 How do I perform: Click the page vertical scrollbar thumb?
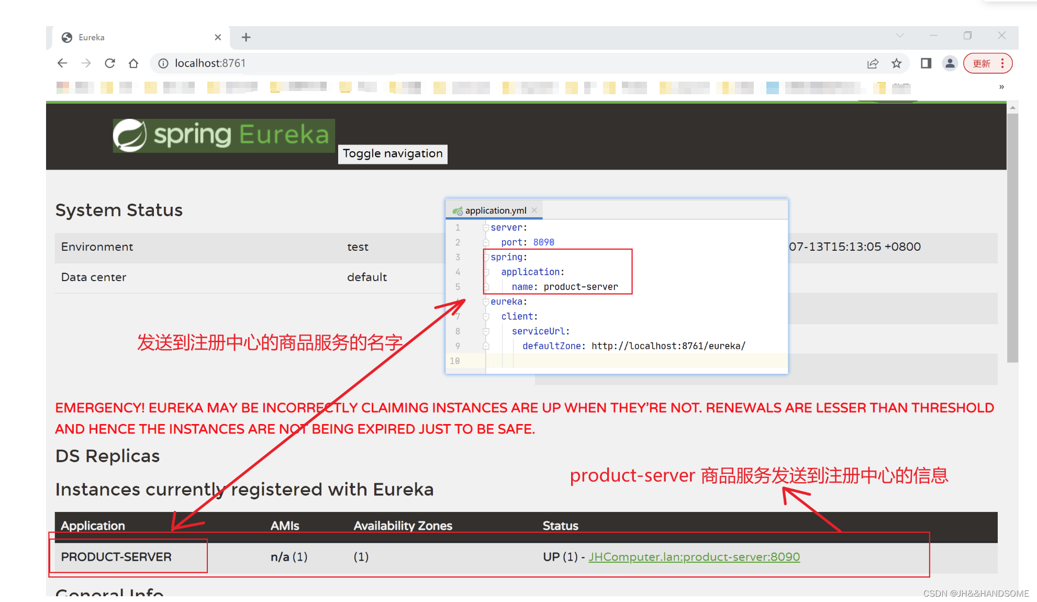1013,238
